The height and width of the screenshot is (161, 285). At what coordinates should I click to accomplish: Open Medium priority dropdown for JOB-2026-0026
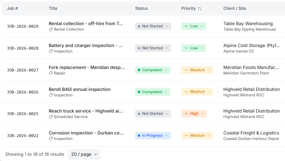coord(197,92)
